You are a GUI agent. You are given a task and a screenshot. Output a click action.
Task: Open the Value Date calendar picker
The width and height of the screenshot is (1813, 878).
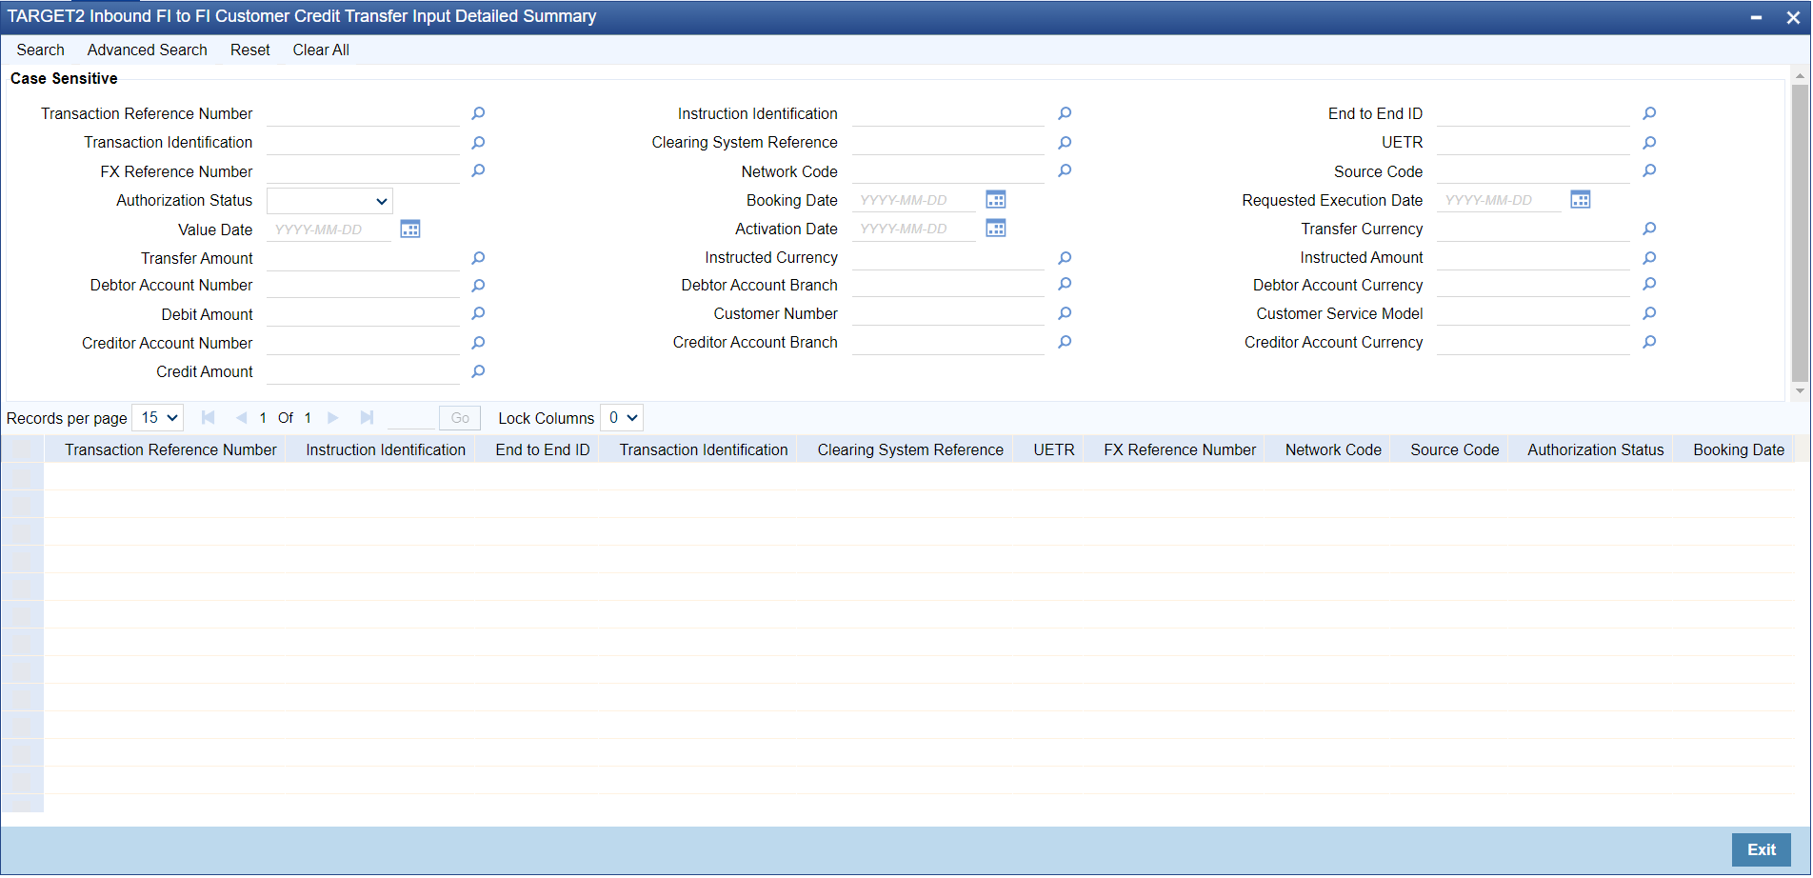[x=410, y=229]
